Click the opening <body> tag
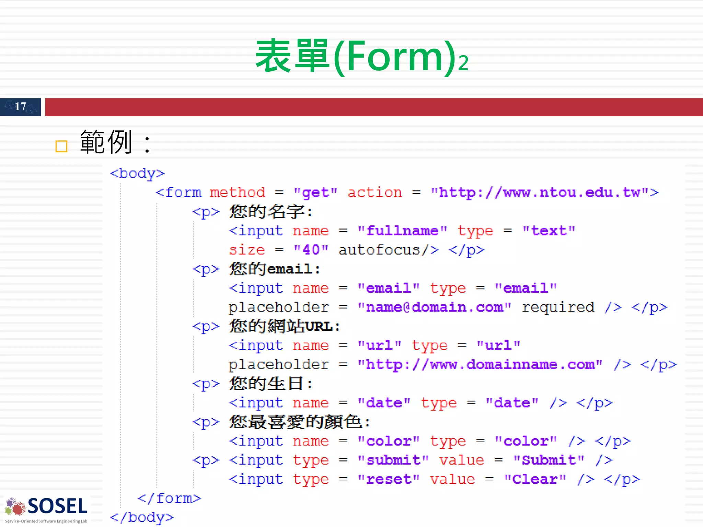Screen dimensions: 703x527 (137, 174)
